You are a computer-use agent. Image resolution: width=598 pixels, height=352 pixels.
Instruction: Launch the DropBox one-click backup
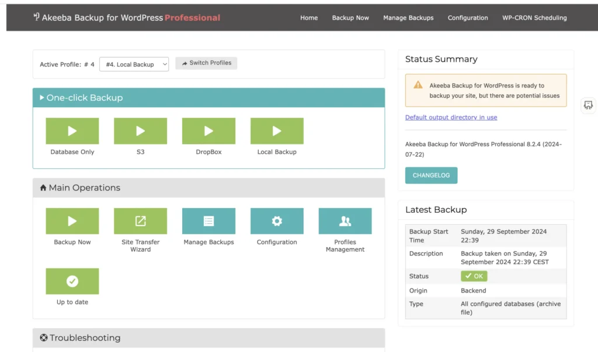tap(208, 131)
